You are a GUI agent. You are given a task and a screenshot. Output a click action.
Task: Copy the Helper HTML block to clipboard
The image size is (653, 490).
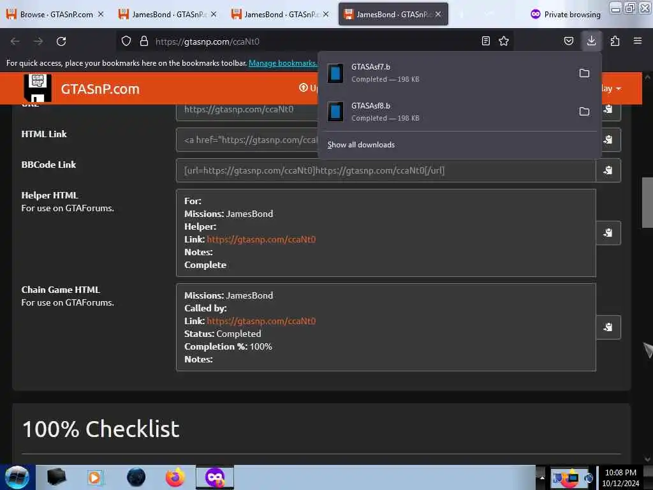tap(608, 233)
